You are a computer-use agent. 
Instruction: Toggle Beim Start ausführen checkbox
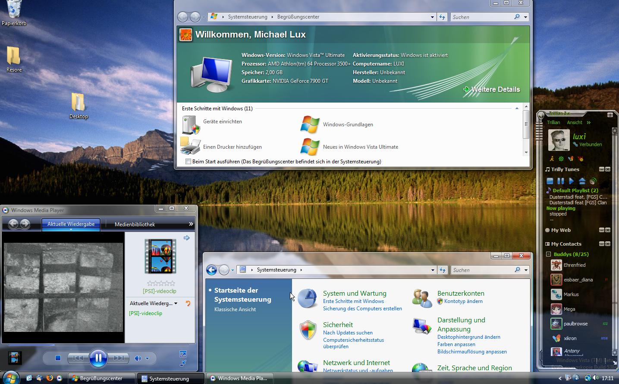pos(188,162)
